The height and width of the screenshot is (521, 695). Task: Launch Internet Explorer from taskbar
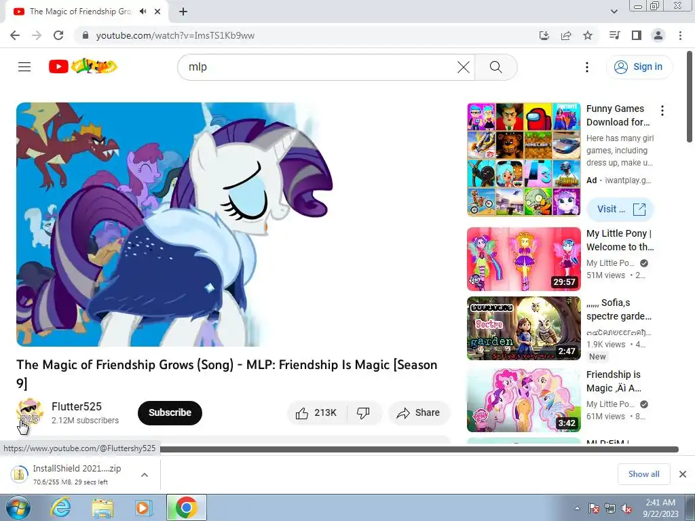[x=60, y=507]
